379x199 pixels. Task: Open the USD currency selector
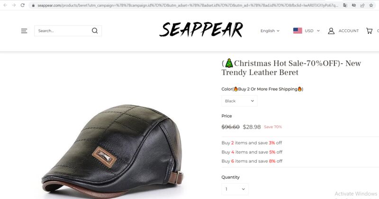point(312,31)
